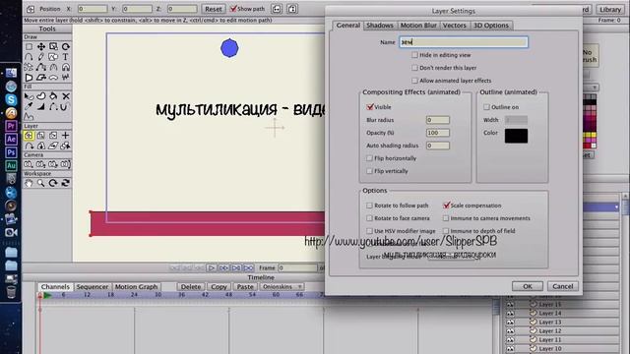Select the highlighted Translate Layer tool
This screenshot has width=630, height=354.
29,136
